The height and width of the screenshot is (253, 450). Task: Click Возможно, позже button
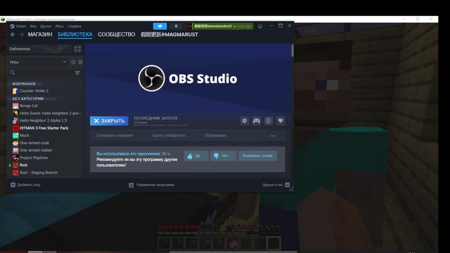pos(258,156)
